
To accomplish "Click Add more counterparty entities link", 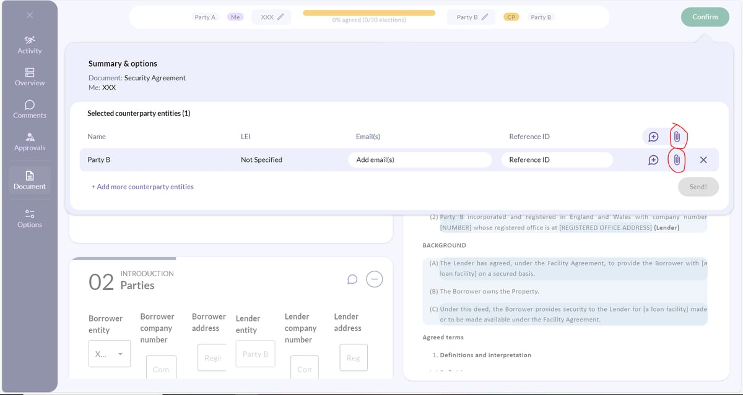I will [x=142, y=187].
